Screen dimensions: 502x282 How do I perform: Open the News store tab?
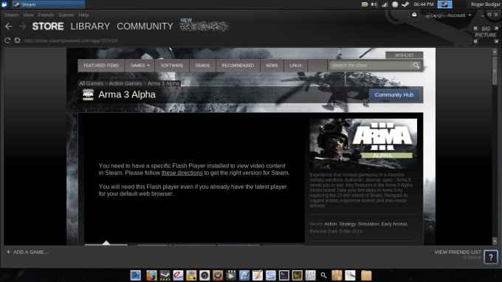tap(272, 65)
